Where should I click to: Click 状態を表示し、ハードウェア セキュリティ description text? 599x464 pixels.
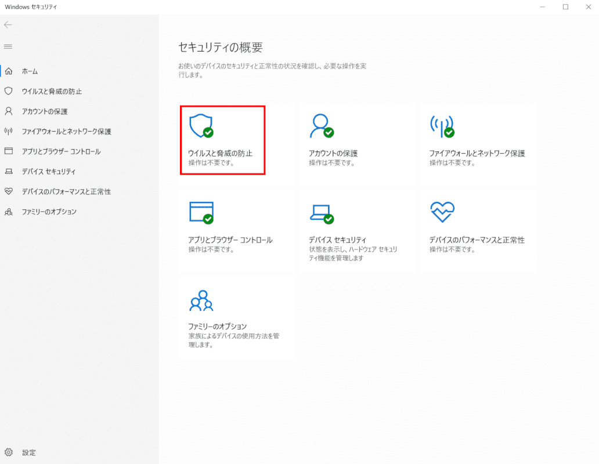point(353,253)
